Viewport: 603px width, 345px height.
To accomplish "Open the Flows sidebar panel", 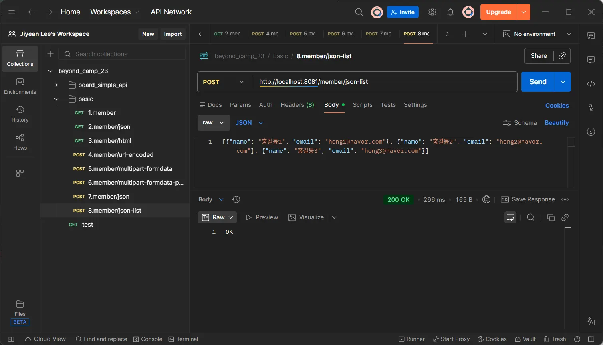I will tap(20, 142).
